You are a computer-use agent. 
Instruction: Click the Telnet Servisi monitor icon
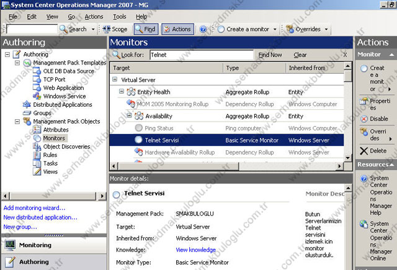coord(138,140)
